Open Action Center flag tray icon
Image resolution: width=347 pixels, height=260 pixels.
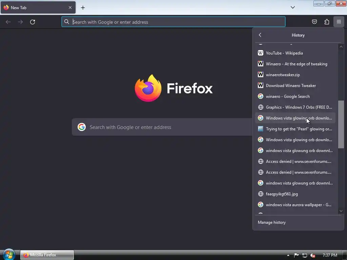click(296, 255)
